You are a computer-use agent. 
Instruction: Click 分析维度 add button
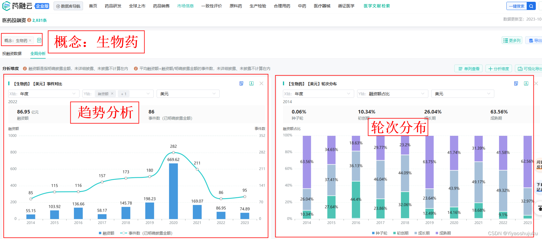coord(498,68)
